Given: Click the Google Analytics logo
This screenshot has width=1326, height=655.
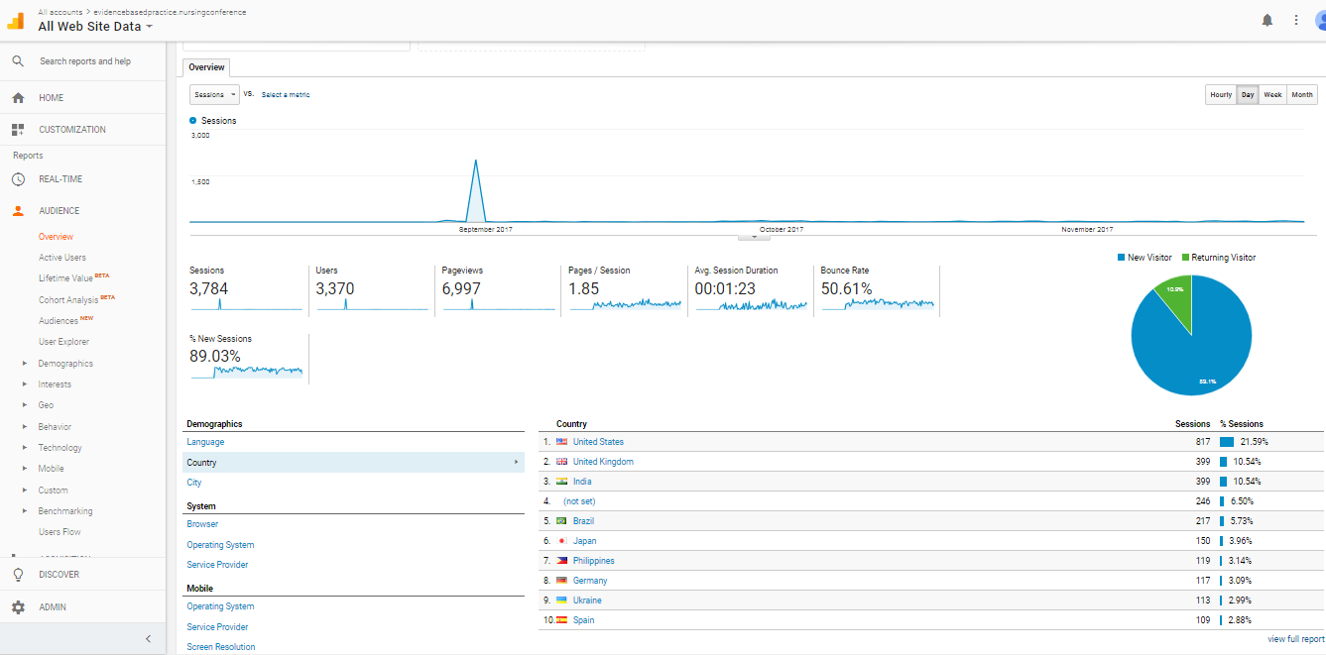Looking at the screenshot, I should pos(16,21).
